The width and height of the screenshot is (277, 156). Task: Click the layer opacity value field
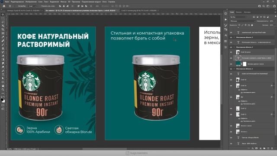pyautogui.click(x=271, y=21)
